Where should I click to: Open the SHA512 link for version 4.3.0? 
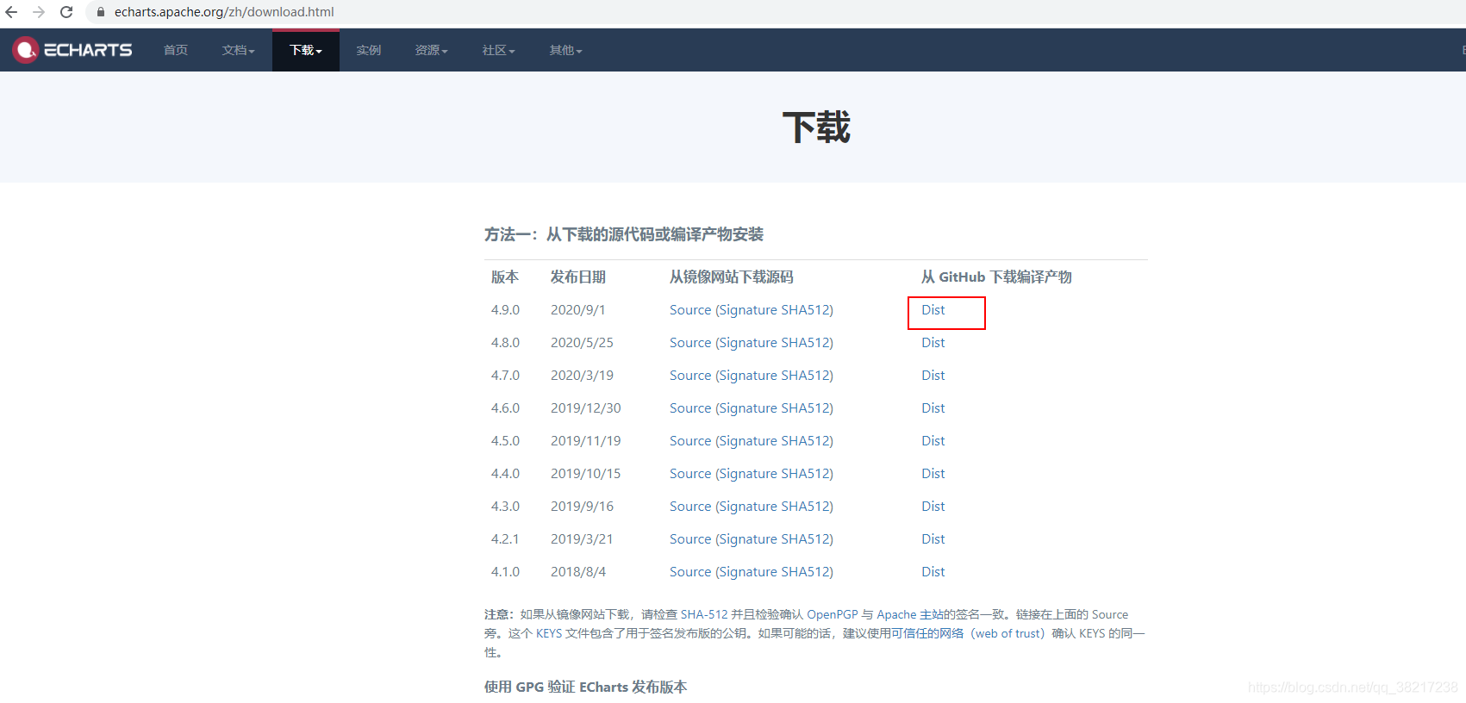coord(805,507)
